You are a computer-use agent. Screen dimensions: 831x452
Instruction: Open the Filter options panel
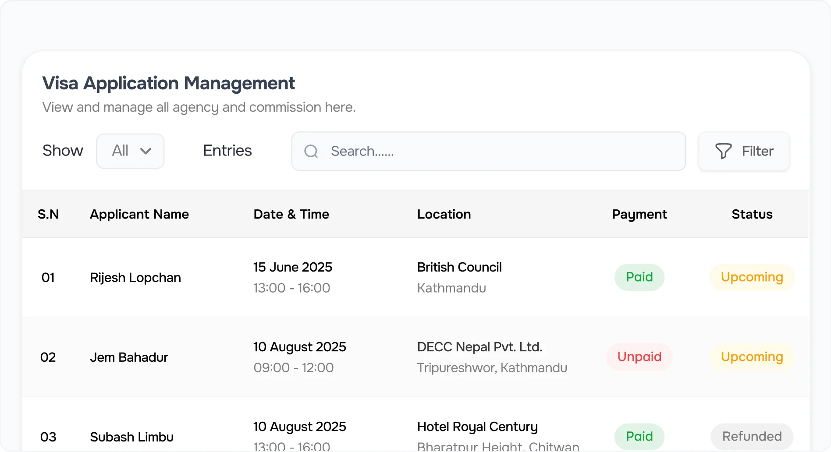tap(743, 151)
